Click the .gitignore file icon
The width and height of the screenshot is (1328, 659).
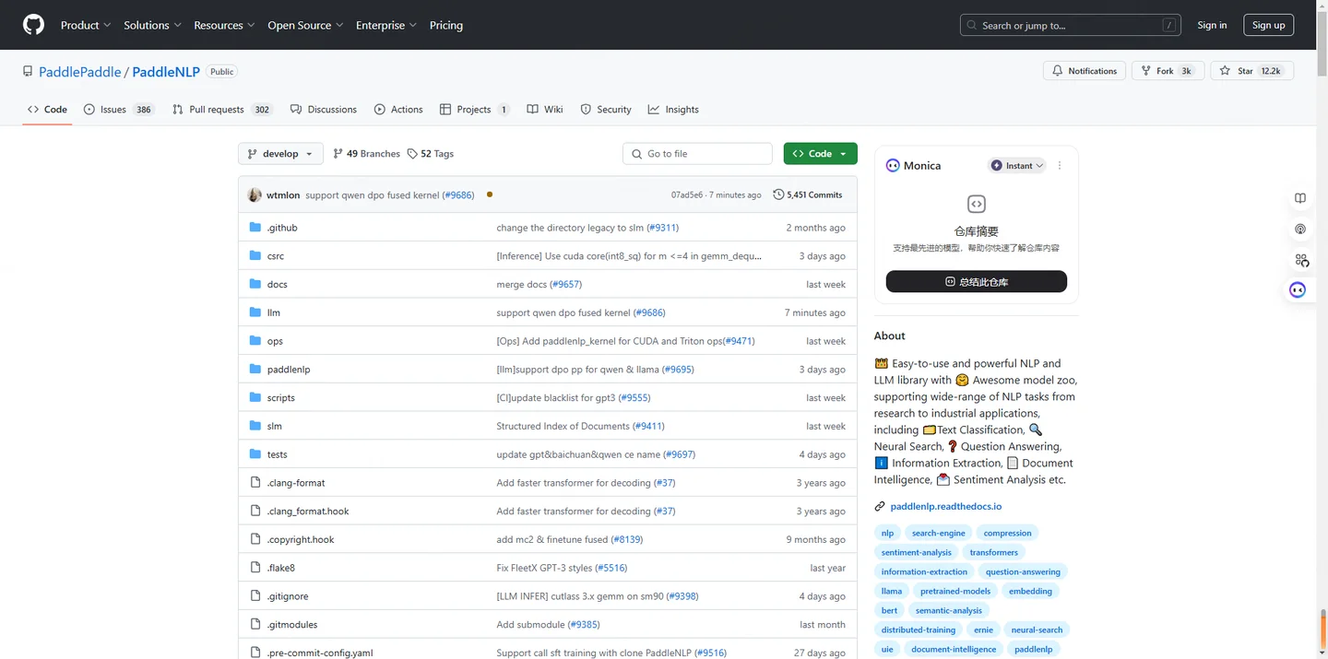(255, 595)
